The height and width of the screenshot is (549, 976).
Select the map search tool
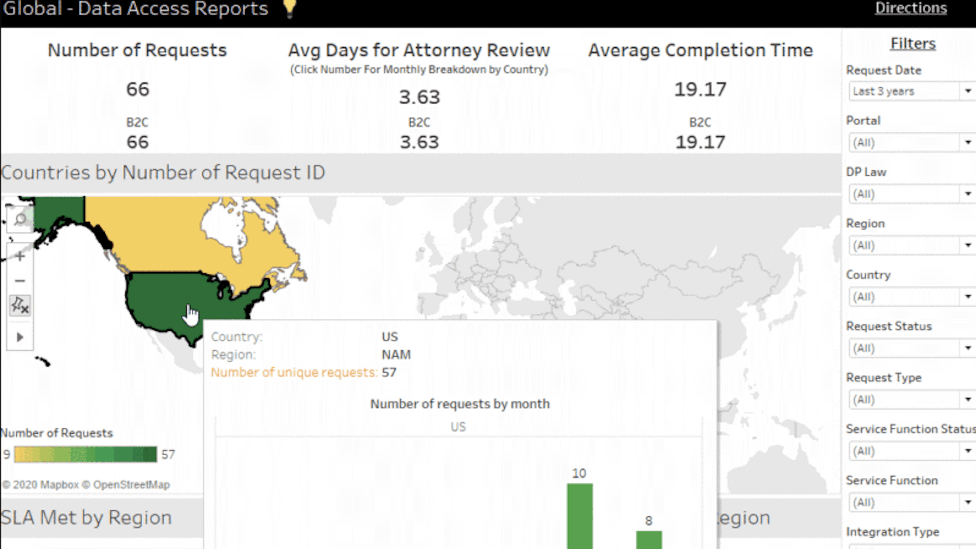pos(20,219)
